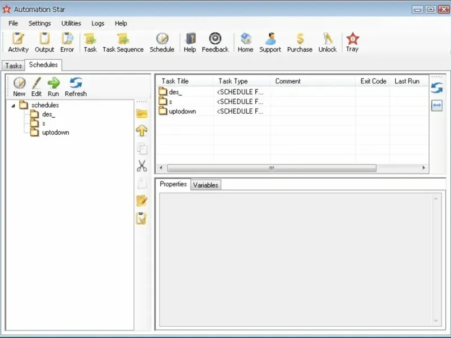
Task: Create a new Task Sequence
Action: click(123, 43)
